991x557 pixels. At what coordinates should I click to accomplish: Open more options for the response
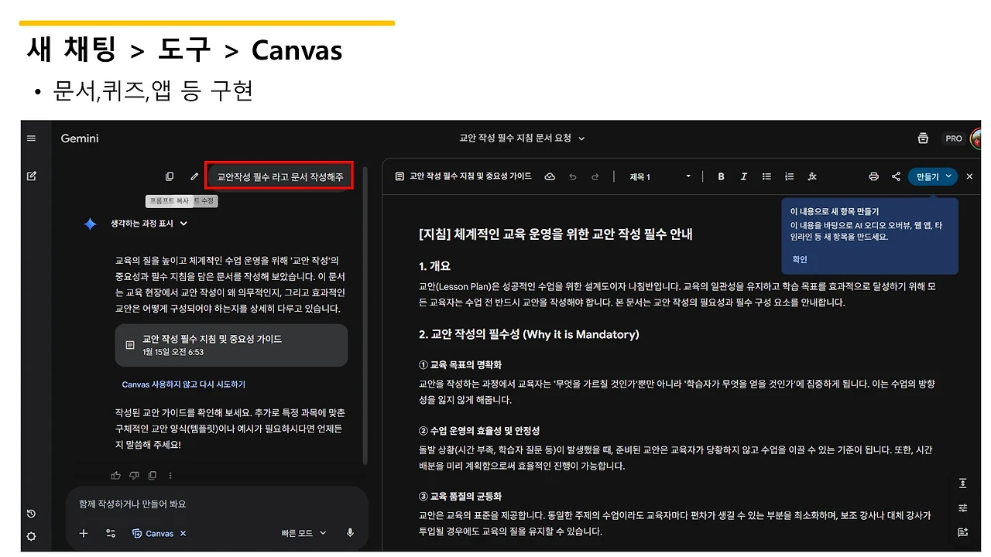[x=170, y=475]
